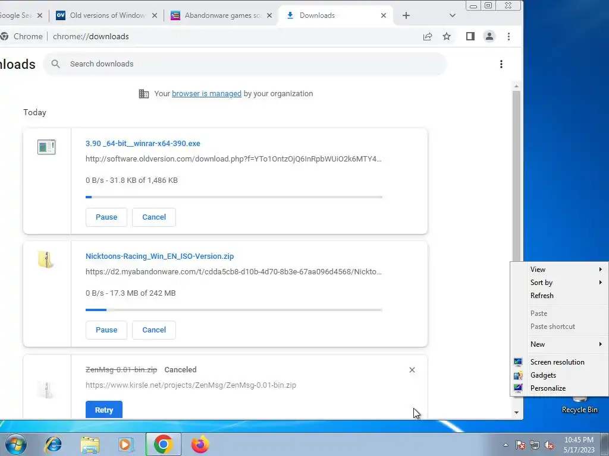The height and width of the screenshot is (456, 609).
Task: Click the winrar download progress bar
Action: (x=234, y=197)
